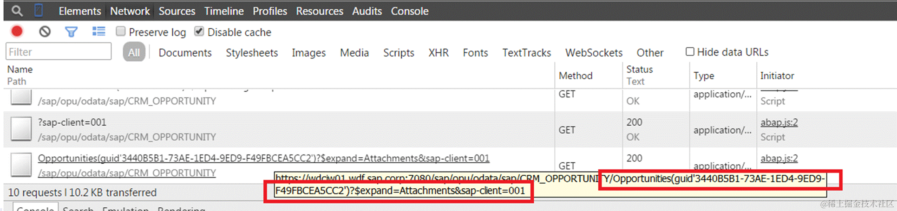The image size is (897, 211).
Task: Open abap.js:2 initiator of ?sap-client=001 request
Action: coord(779,122)
